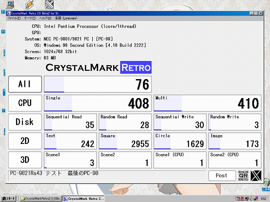Click the comment field with PC-9821Ra43 text
This screenshot has height=202, width=270.
click(107, 175)
